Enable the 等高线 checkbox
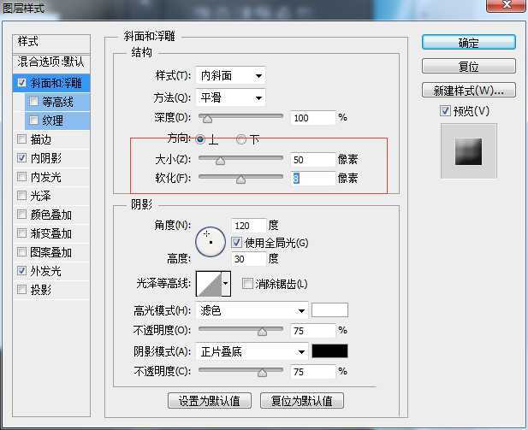 [x=33, y=101]
